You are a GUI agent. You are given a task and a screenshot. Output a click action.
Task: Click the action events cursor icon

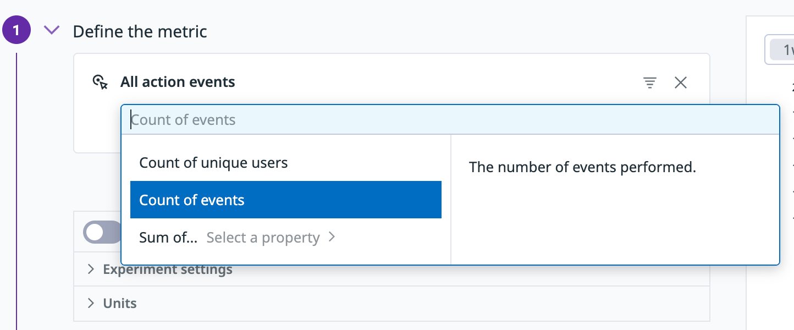(x=100, y=82)
